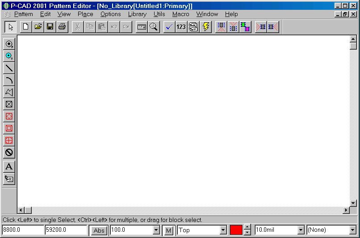
Task: Click horizontal scrollbar left arrow
Action: pyautogui.click(x=21, y=210)
